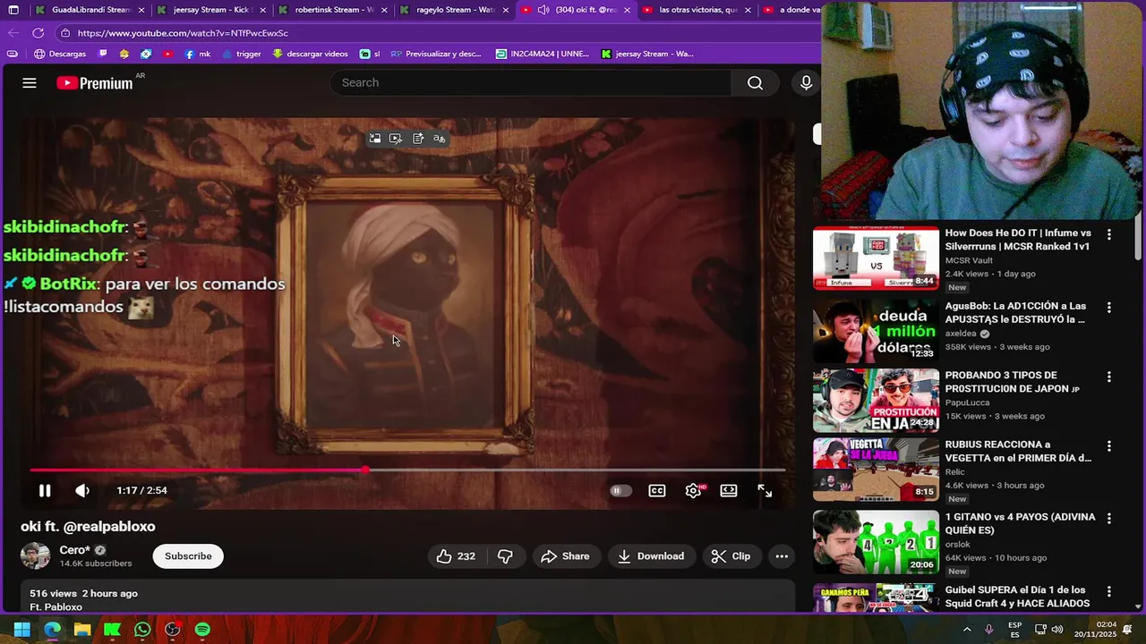The height and width of the screenshot is (644, 1146).
Task: Open the Infume vs Silverrruns thumbnail
Action: point(876,258)
